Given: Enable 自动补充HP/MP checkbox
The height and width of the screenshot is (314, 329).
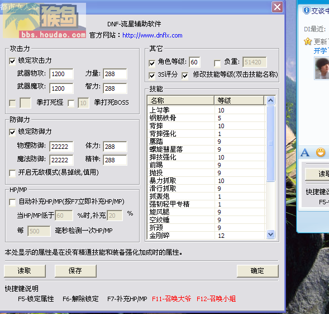Looking at the screenshot, I should (12, 202).
